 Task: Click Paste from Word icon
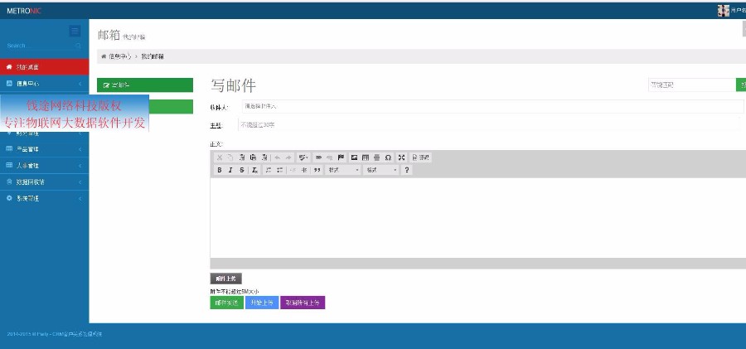264,158
